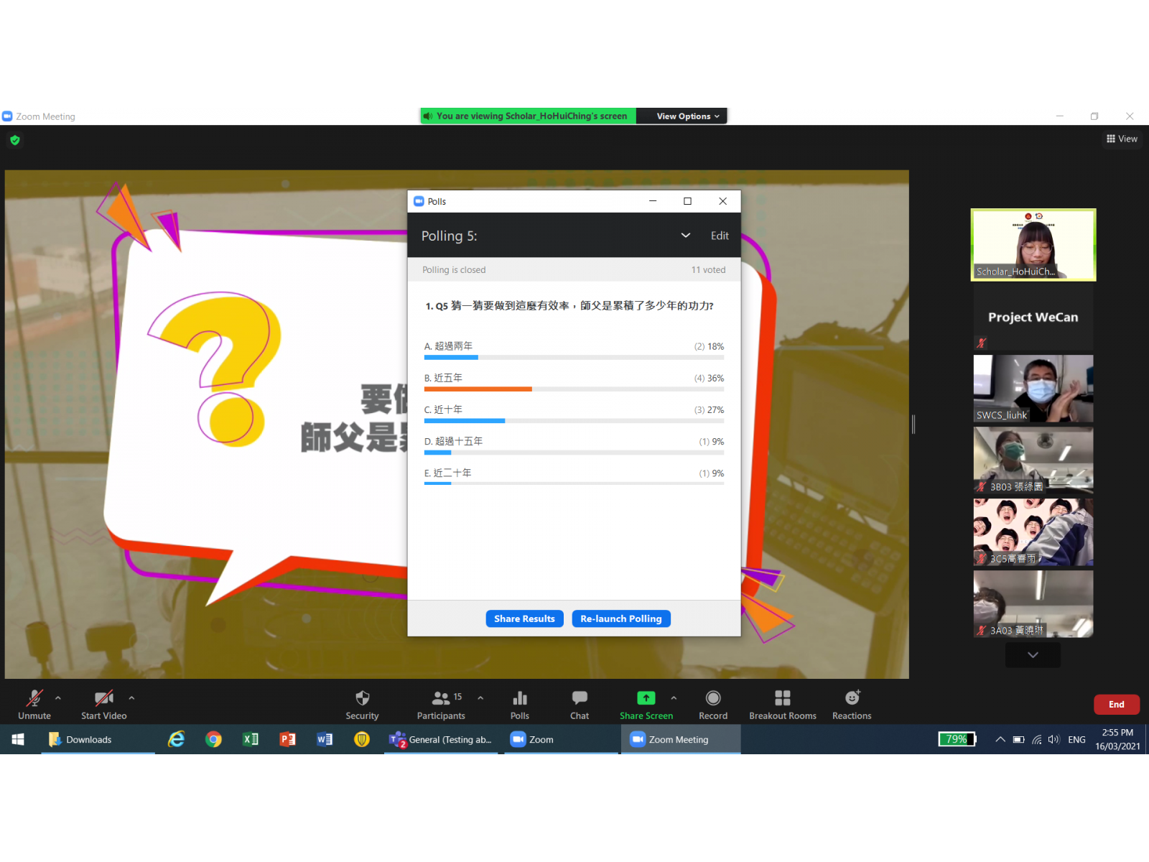Toggle Start Video camera
The image size is (1149, 862).
[x=103, y=698]
